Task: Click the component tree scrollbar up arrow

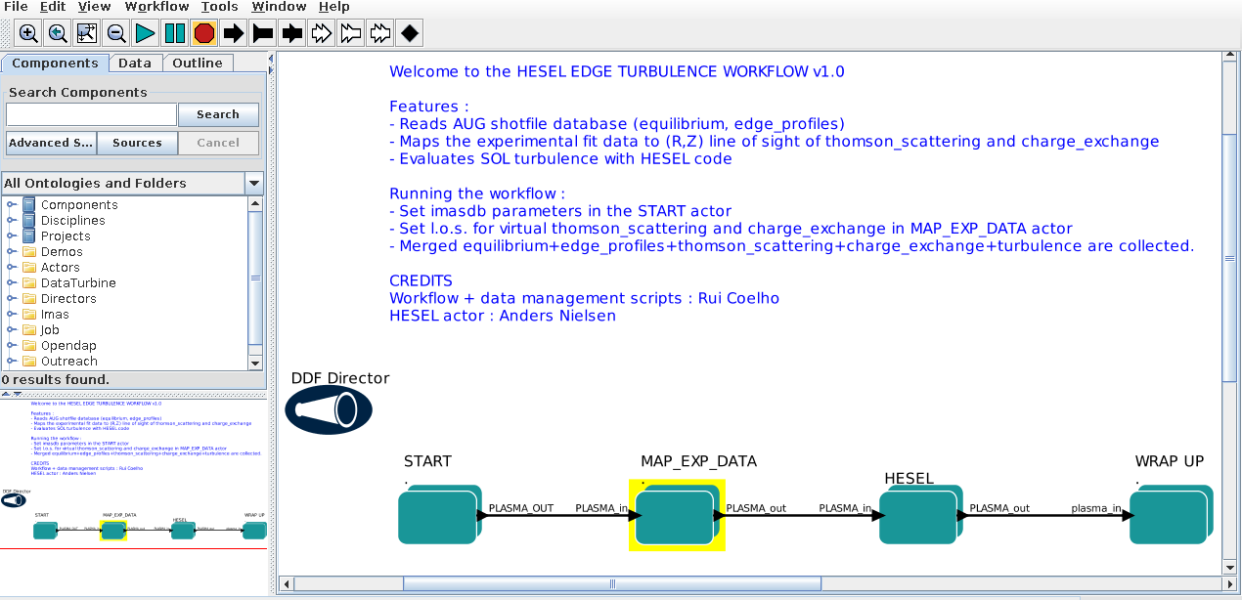Action: click(256, 204)
